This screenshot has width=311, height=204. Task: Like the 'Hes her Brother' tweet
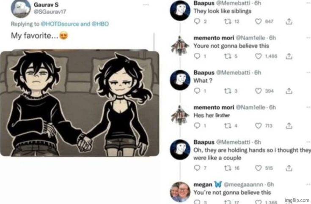258,126
